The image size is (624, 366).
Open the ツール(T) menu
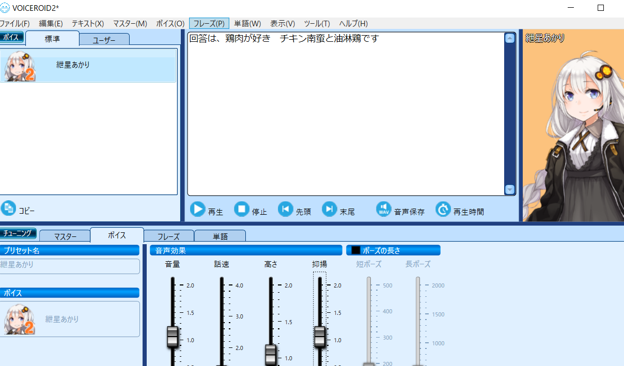(x=317, y=24)
